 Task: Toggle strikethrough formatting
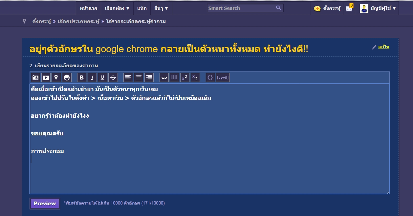(113, 77)
